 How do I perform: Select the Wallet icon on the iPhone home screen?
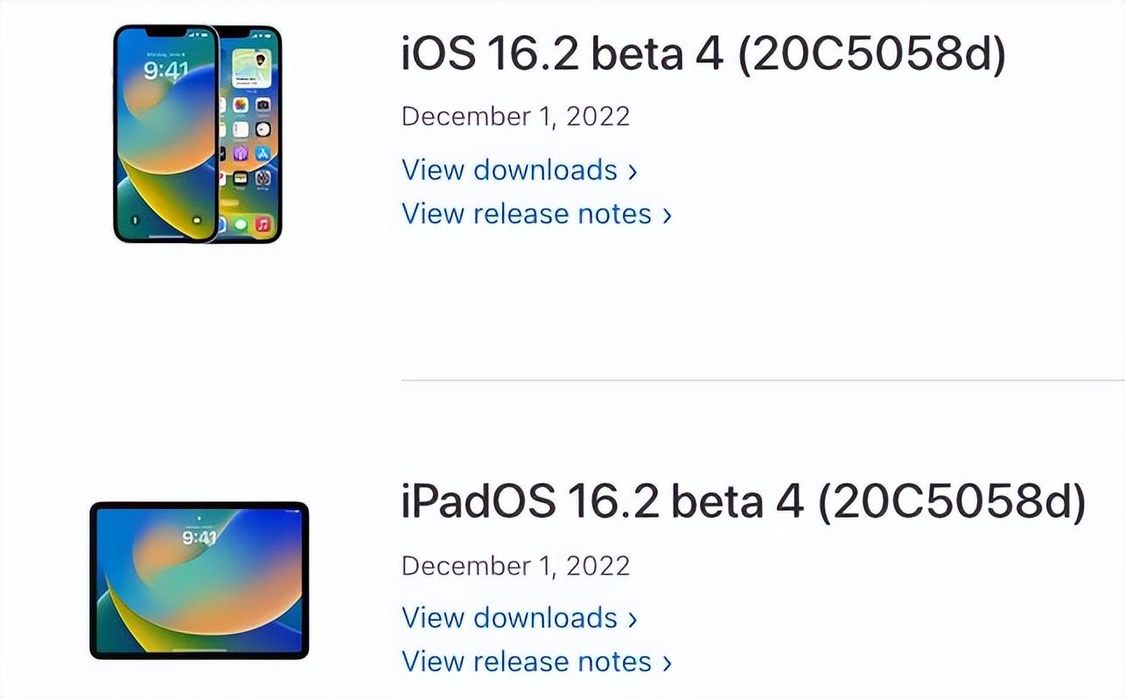(x=241, y=178)
